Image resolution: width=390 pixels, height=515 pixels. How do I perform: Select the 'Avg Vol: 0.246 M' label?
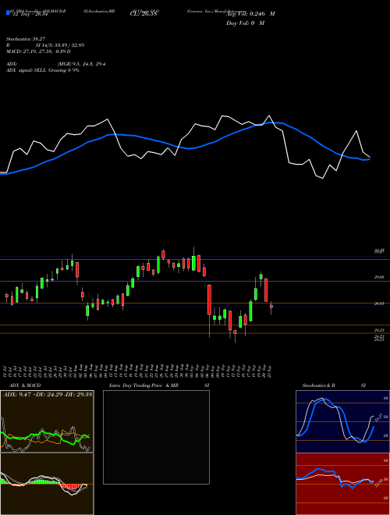[x=250, y=14]
